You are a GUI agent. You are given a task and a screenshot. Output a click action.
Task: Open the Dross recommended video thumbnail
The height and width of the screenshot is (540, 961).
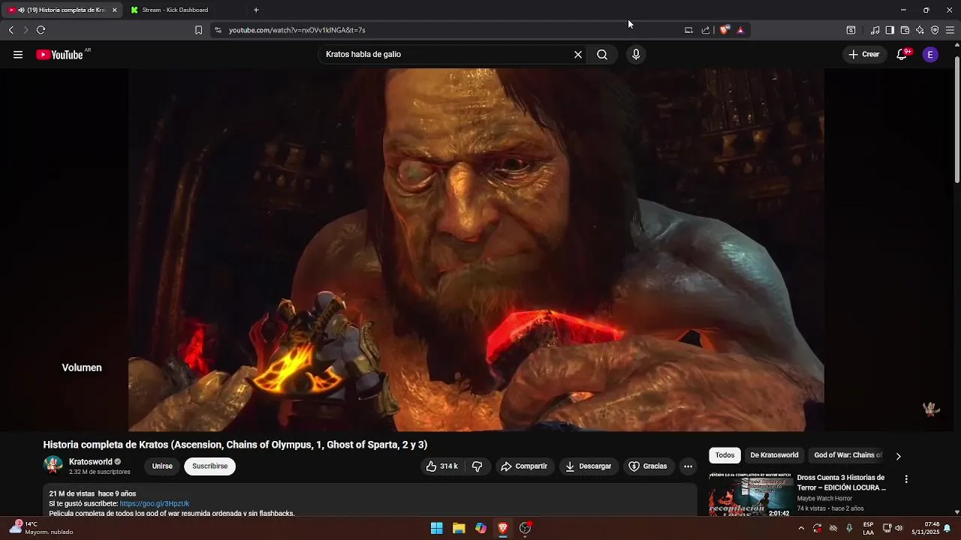[x=751, y=495]
